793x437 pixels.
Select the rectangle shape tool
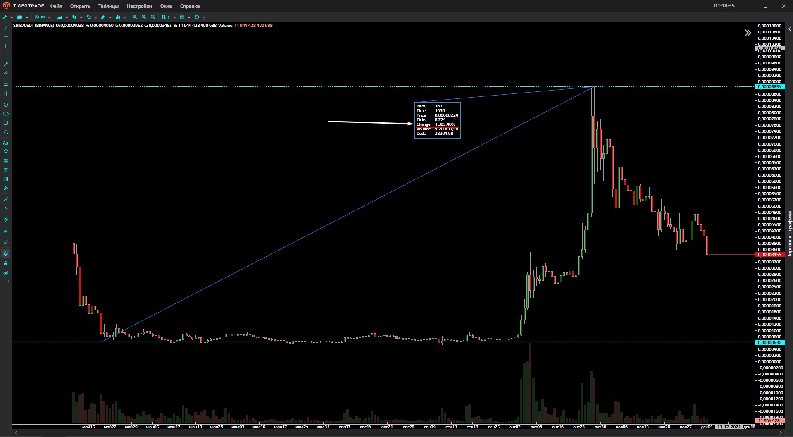click(x=6, y=123)
